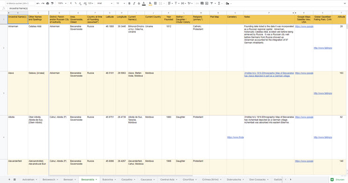The height and width of the screenshot is (183, 348).
Task: Click the Erkunden (Explore) button
Action: 338,180
